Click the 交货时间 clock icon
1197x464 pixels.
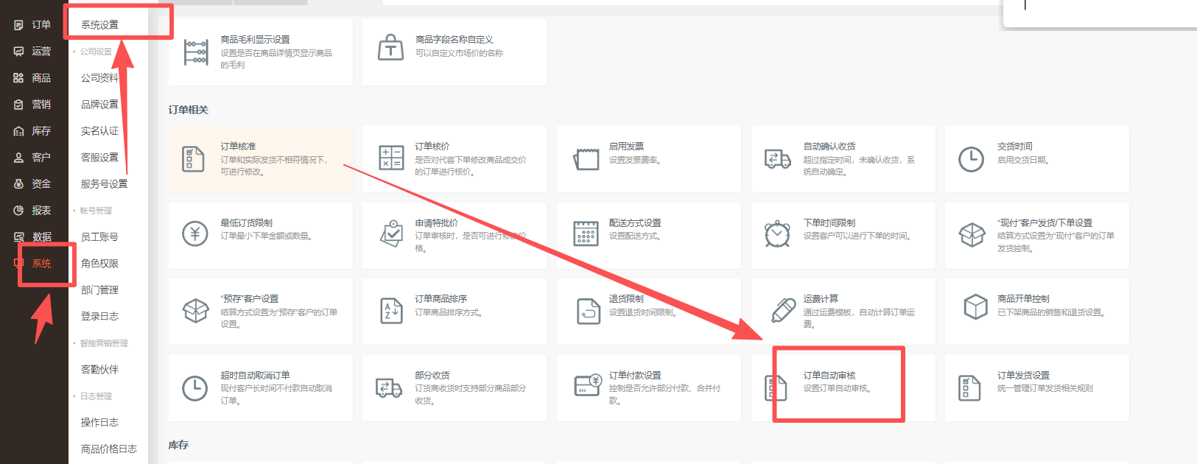[x=971, y=159]
